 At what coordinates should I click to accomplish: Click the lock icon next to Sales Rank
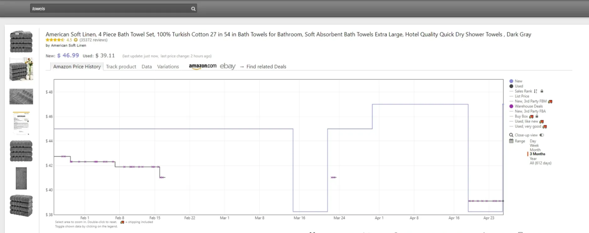coord(542,91)
